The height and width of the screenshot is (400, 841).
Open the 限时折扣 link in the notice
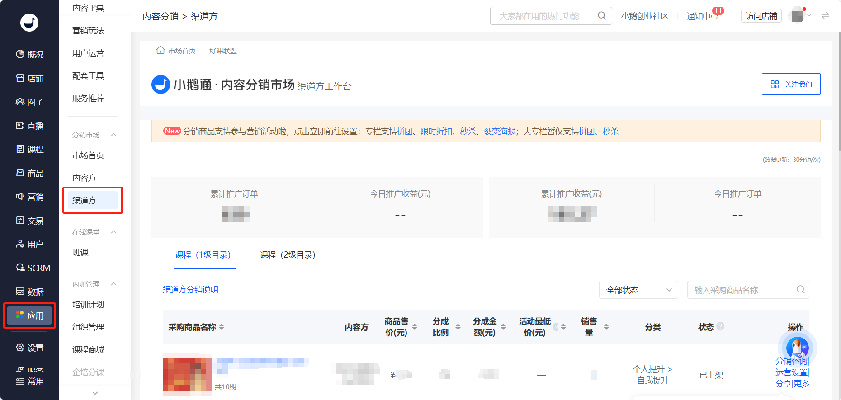(436, 131)
